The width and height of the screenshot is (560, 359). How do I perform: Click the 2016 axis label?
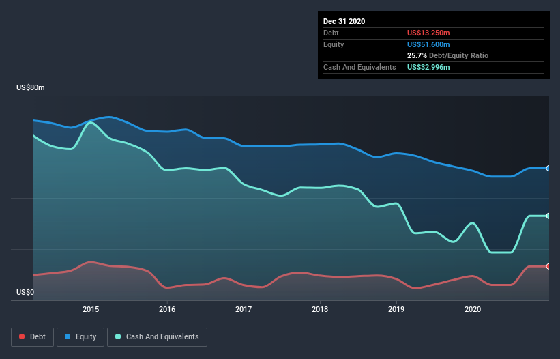click(x=167, y=309)
